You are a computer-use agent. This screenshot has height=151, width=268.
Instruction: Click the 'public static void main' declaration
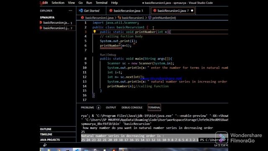pos(136,59)
